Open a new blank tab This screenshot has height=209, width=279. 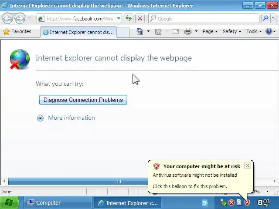[123, 32]
